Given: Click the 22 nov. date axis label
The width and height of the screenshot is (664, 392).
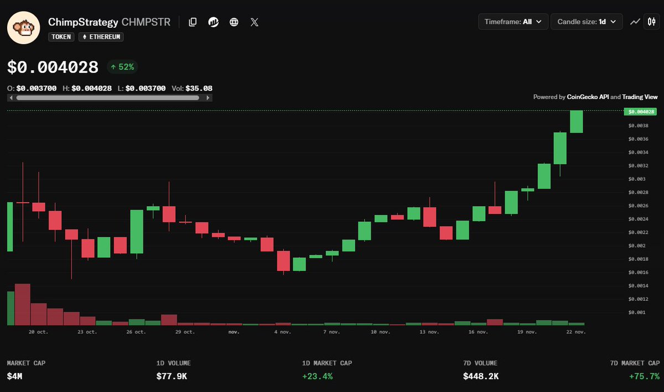Looking at the screenshot, I should point(575,332).
